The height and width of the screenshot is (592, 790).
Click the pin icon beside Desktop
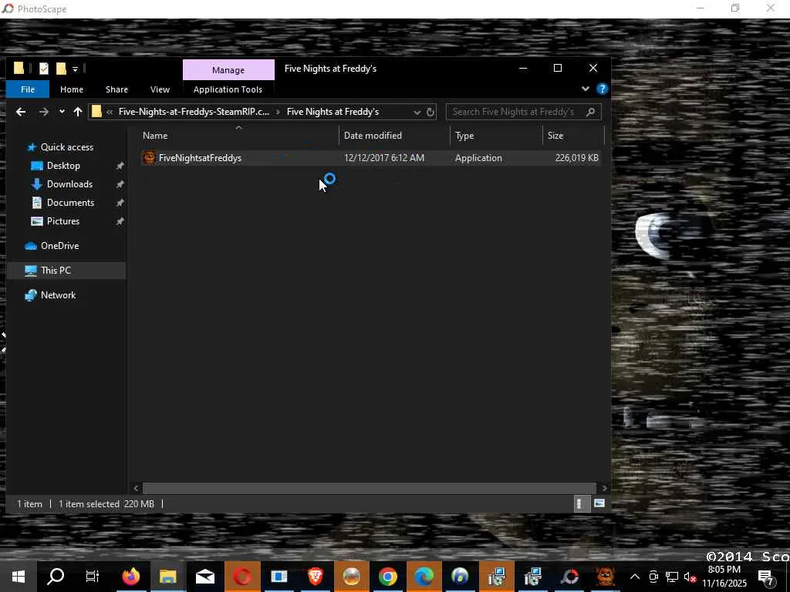pyautogui.click(x=120, y=166)
